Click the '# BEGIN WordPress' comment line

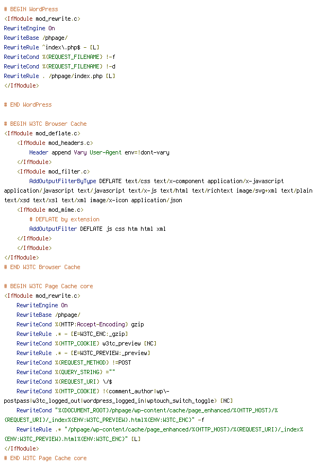tap(31, 9)
